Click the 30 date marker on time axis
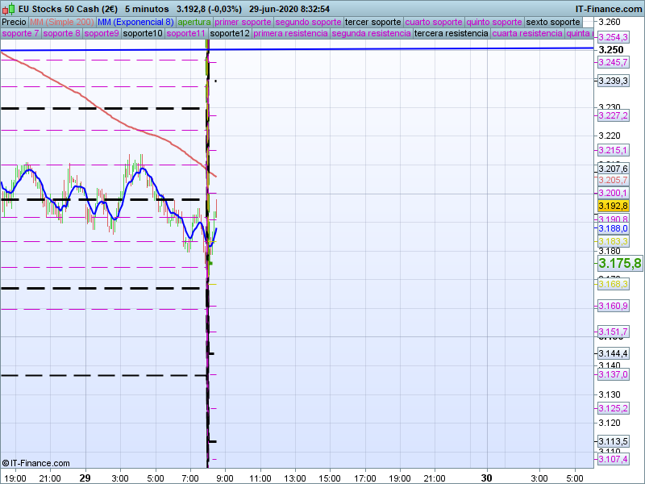The width and height of the screenshot is (645, 484). (487, 478)
